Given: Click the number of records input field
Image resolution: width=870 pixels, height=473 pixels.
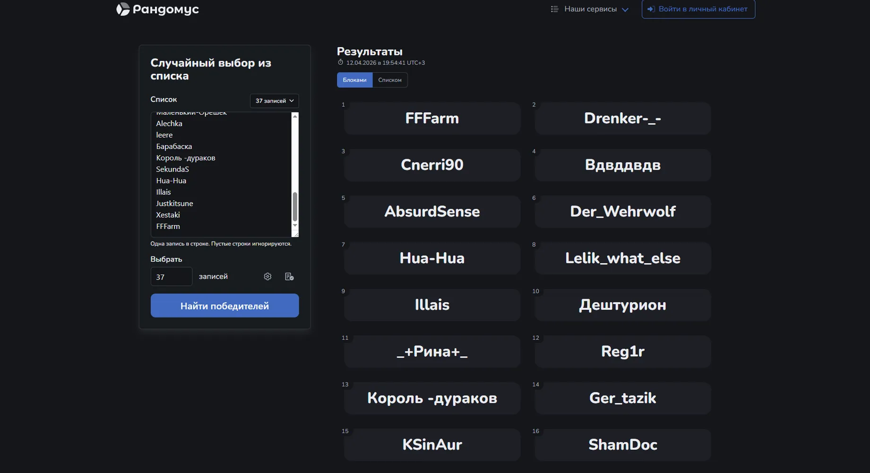Looking at the screenshot, I should [x=171, y=277].
